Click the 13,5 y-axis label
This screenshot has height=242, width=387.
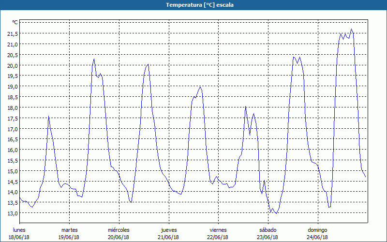13,203
